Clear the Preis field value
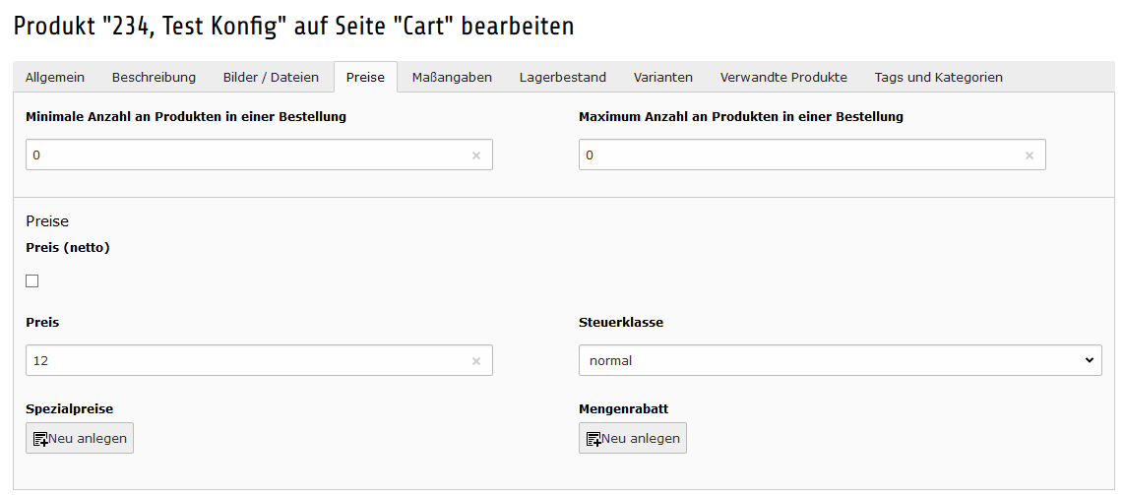Image resolution: width=1124 pixels, height=495 pixels. point(476,361)
